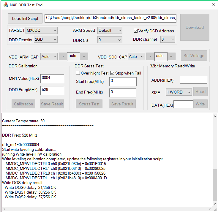Click the MR1 Value(HEX) input field
Screen dimensions: 218x212
(52, 79)
